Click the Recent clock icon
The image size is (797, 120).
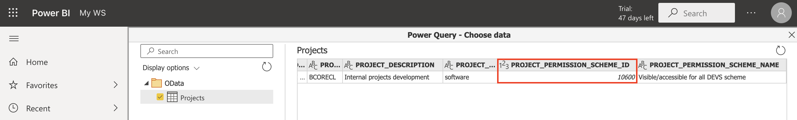13,108
